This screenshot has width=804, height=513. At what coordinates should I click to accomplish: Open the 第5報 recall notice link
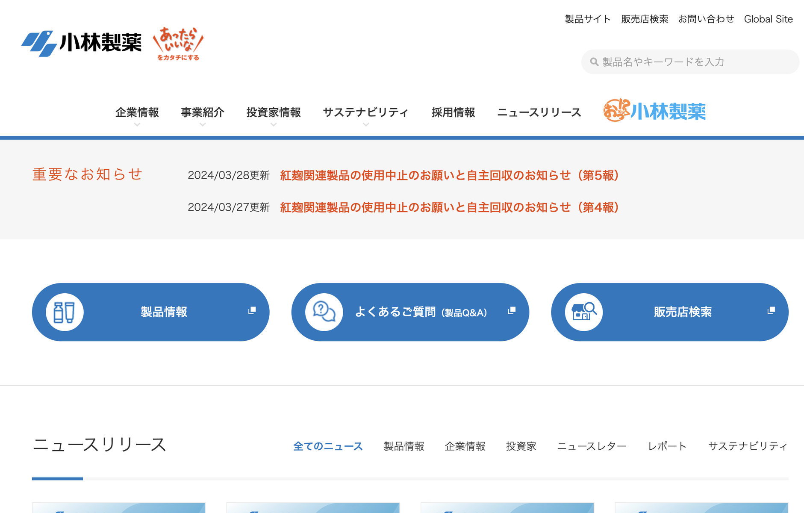tap(449, 175)
